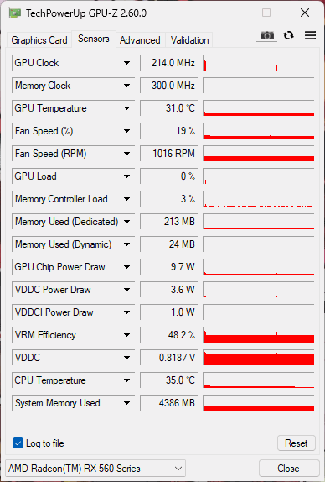Image resolution: width=325 pixels, height=482 pixels.
Task: Open the Validation tab
Action: (189, 40)
